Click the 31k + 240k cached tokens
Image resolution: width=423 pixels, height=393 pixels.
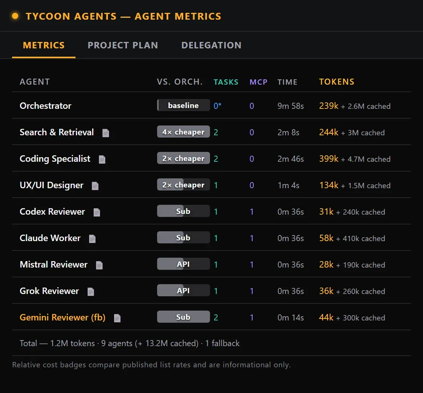(352, 212)
